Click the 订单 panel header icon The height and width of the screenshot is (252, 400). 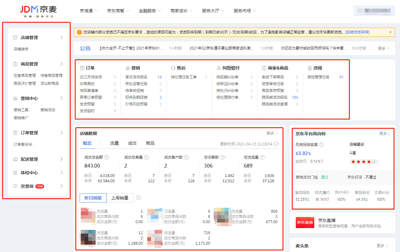(x=82, y=68)
